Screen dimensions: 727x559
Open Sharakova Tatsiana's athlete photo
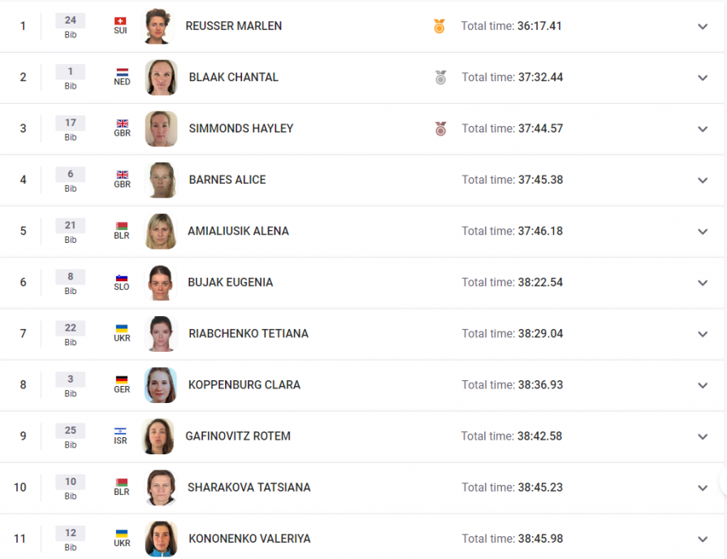160,487
